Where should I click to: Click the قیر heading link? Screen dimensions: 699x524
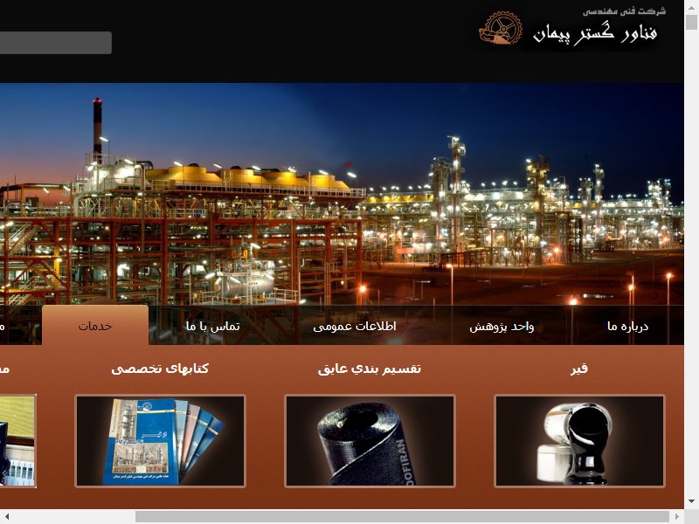579,369
